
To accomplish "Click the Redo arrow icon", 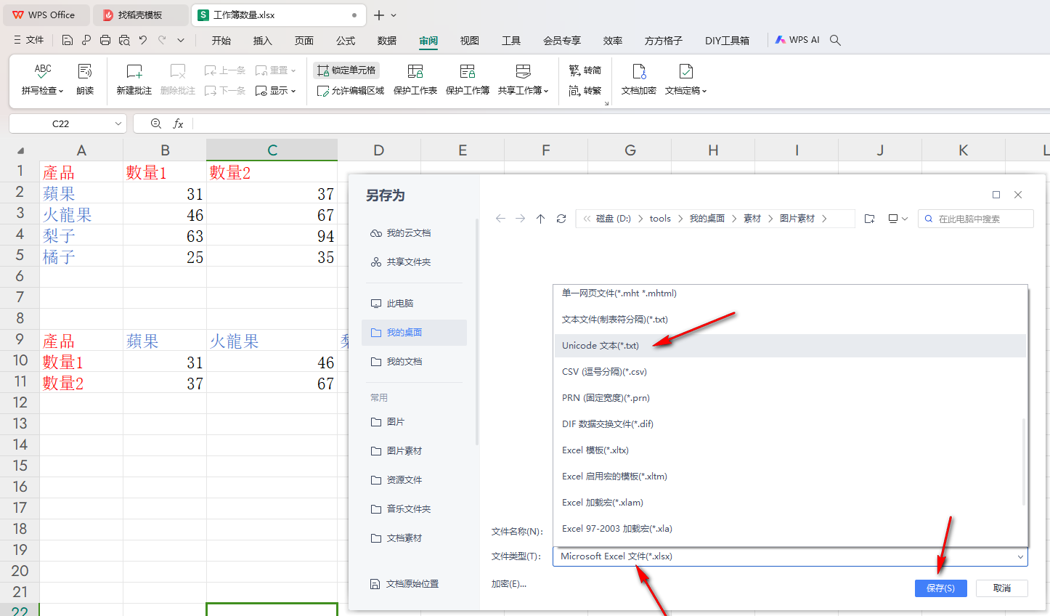I will (162, 40).
